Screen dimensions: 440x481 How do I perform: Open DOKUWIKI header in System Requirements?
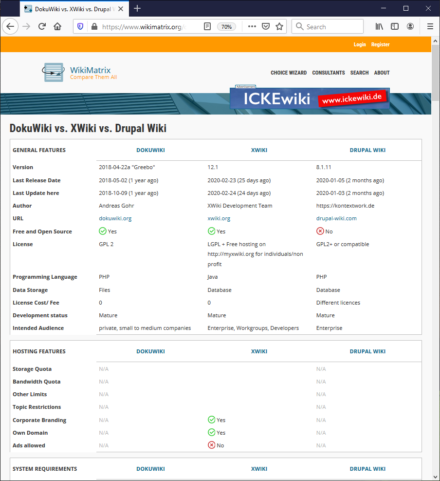(150, 469)
